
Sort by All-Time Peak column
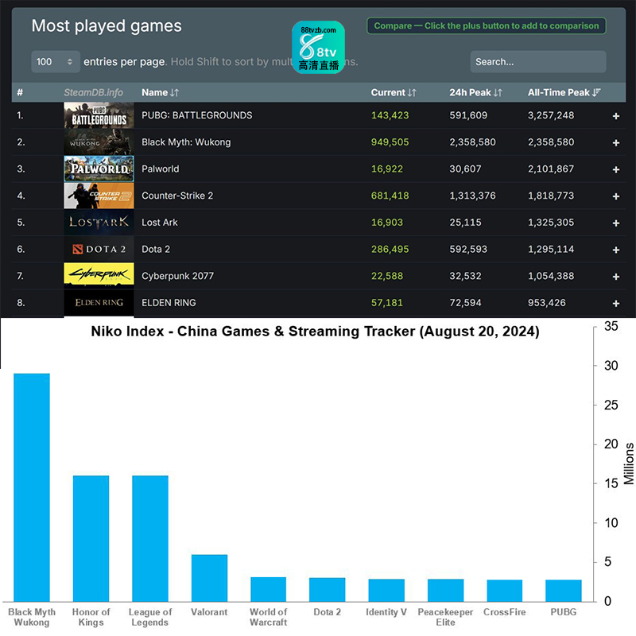click(x=564, y=92)
